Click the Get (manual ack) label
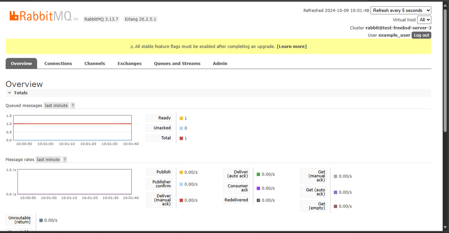The width and height of the screenshot is (449, 233). click(314, 176)
